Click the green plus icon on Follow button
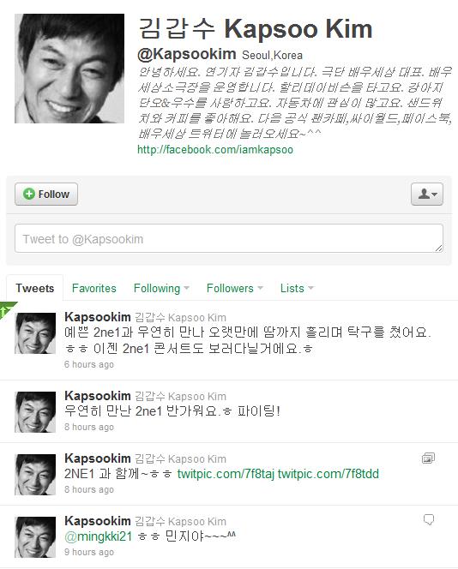 pos(29,194)
